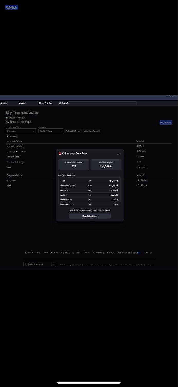178x387 pixels.
Task: Open the Sitemap footer link
Action: [x=148, y=253]
